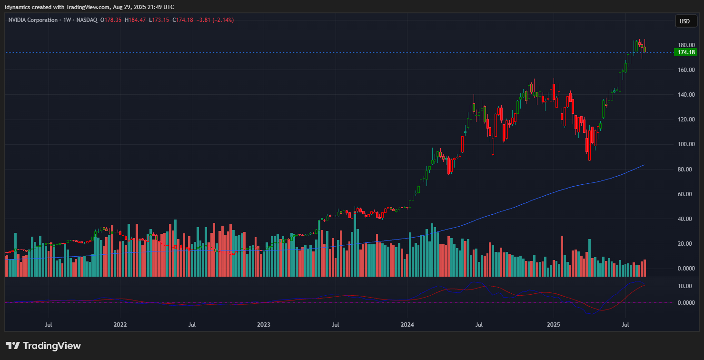Click the 160.00 price axis label
Screen dimensions: 704x360
687,70
